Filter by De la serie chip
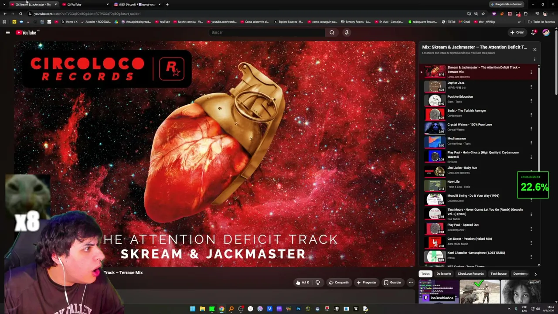Viewport: 558px width, 314px height. point(444,274)
